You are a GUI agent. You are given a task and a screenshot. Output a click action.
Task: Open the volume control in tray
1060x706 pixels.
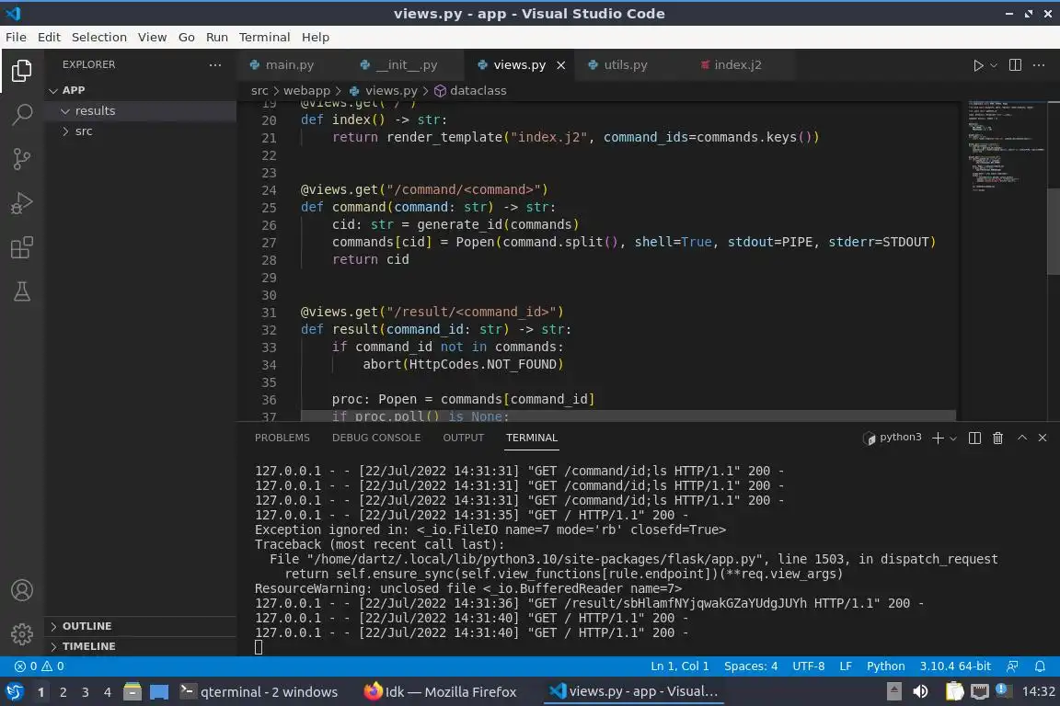[x=920, y=691]
